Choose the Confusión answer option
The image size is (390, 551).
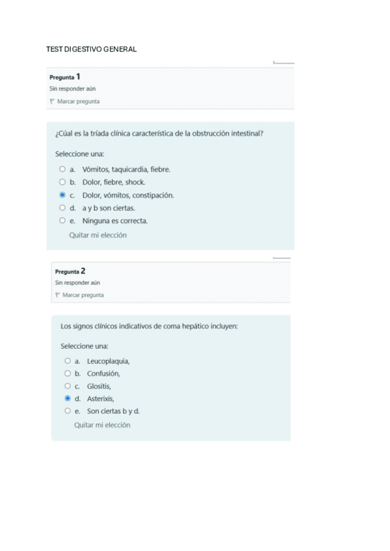68,374
